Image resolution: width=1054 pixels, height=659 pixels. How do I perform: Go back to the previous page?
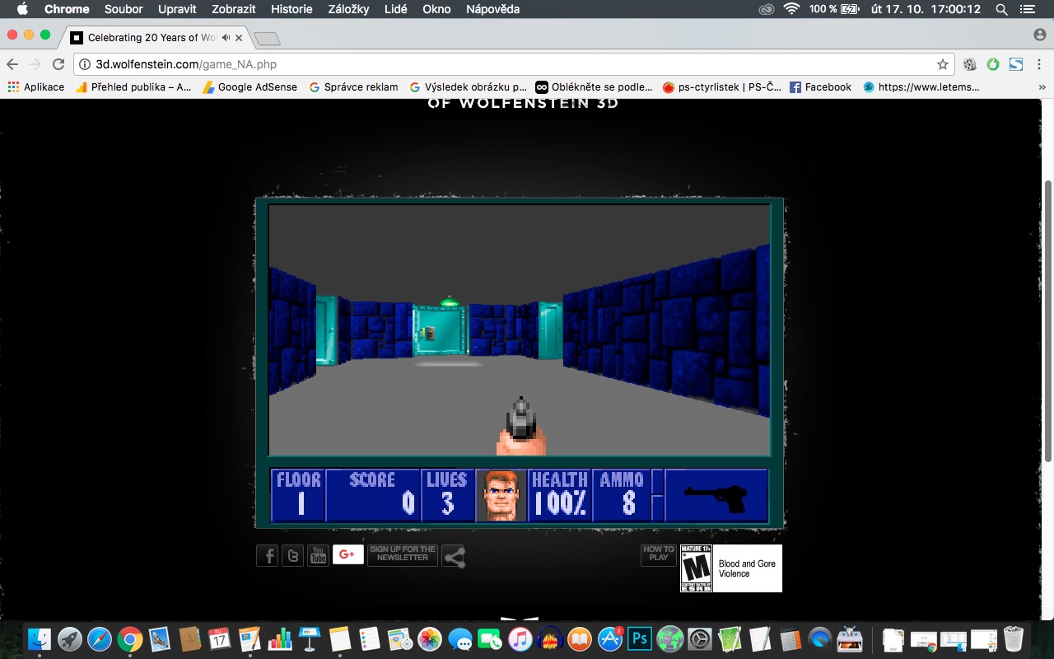coord(12,64)
